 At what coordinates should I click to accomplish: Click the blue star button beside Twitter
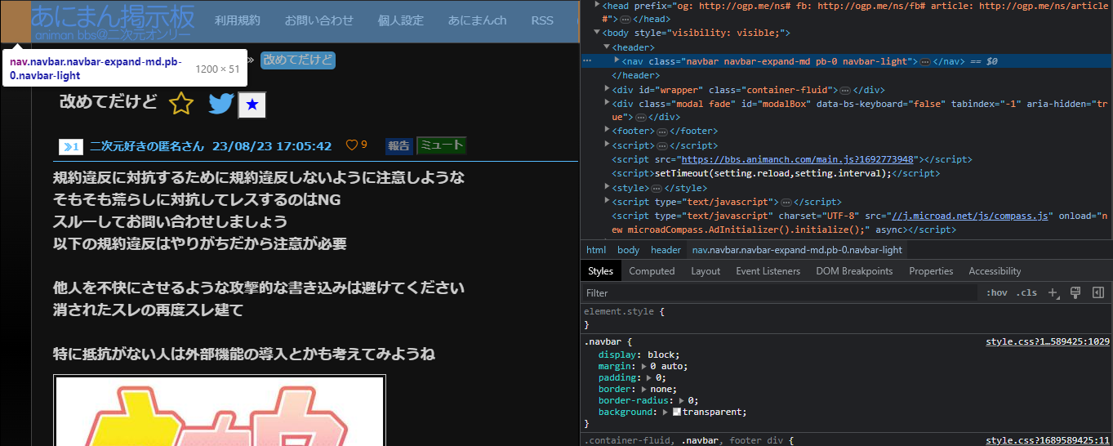coord(252,105)
